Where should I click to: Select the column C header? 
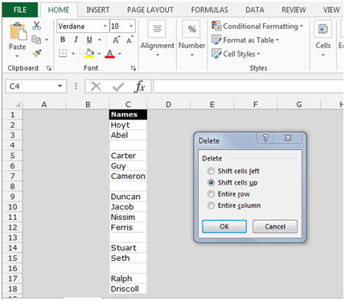pos(128,104)
